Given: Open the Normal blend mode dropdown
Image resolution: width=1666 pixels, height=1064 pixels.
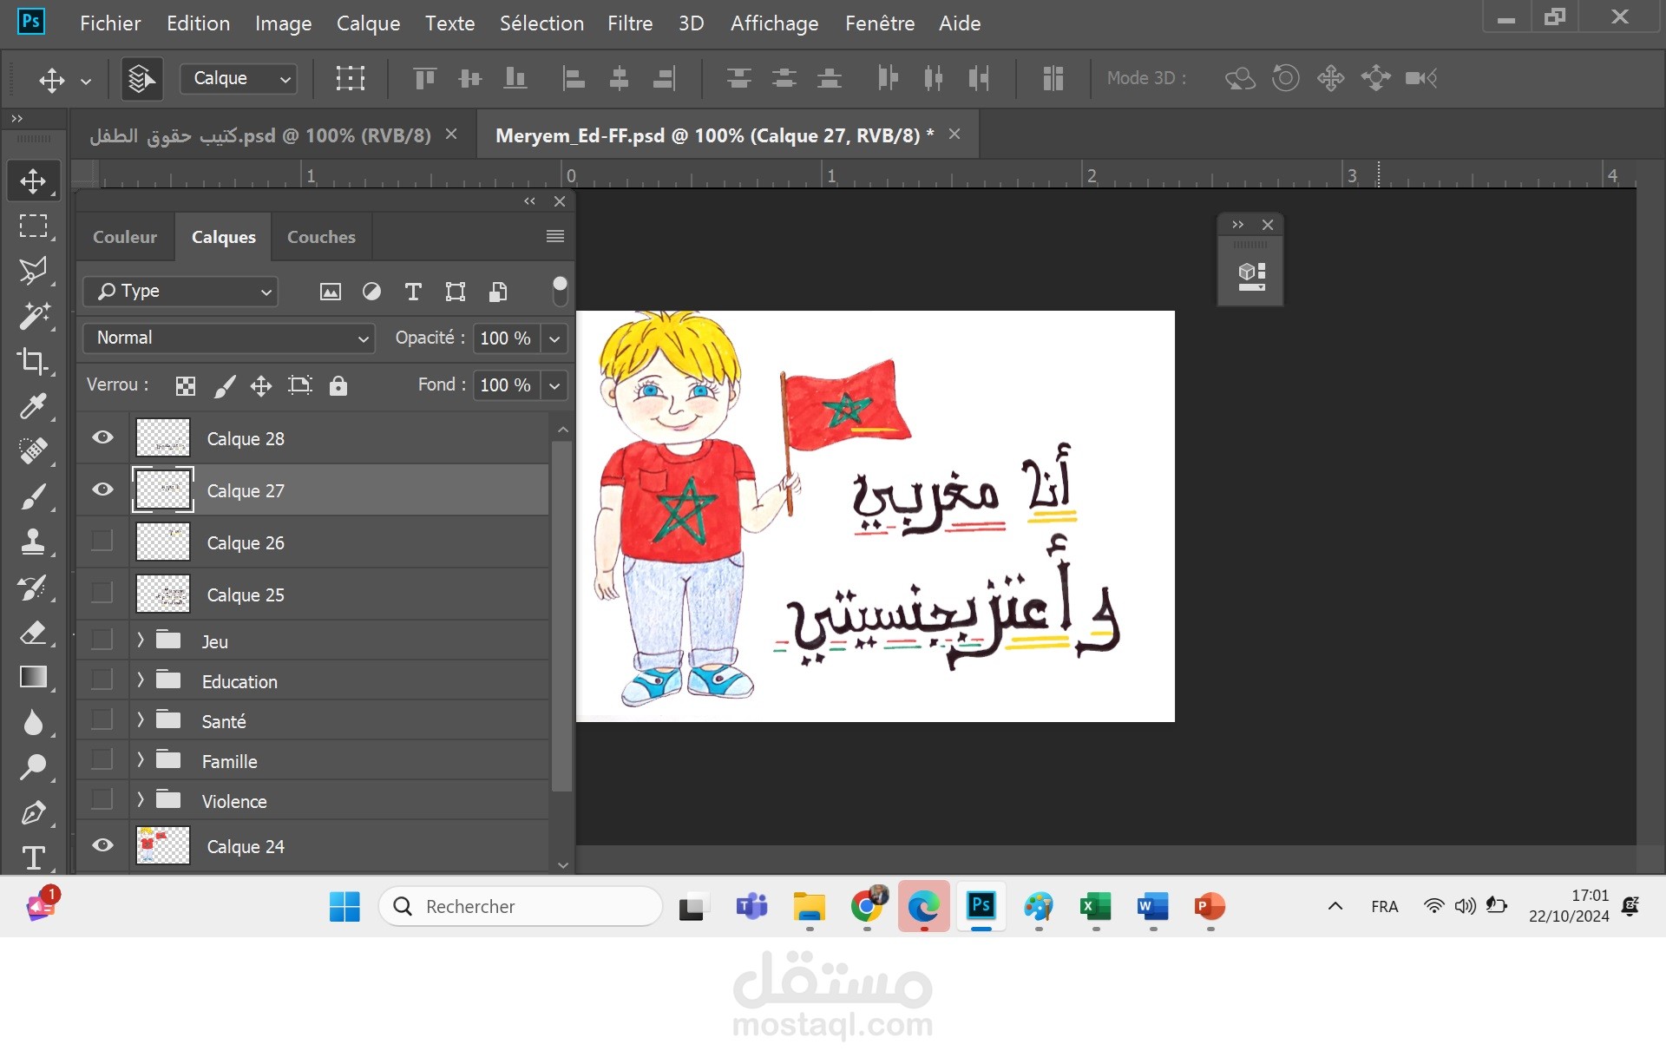Looking at the screenshot, I should pos(229,338).
